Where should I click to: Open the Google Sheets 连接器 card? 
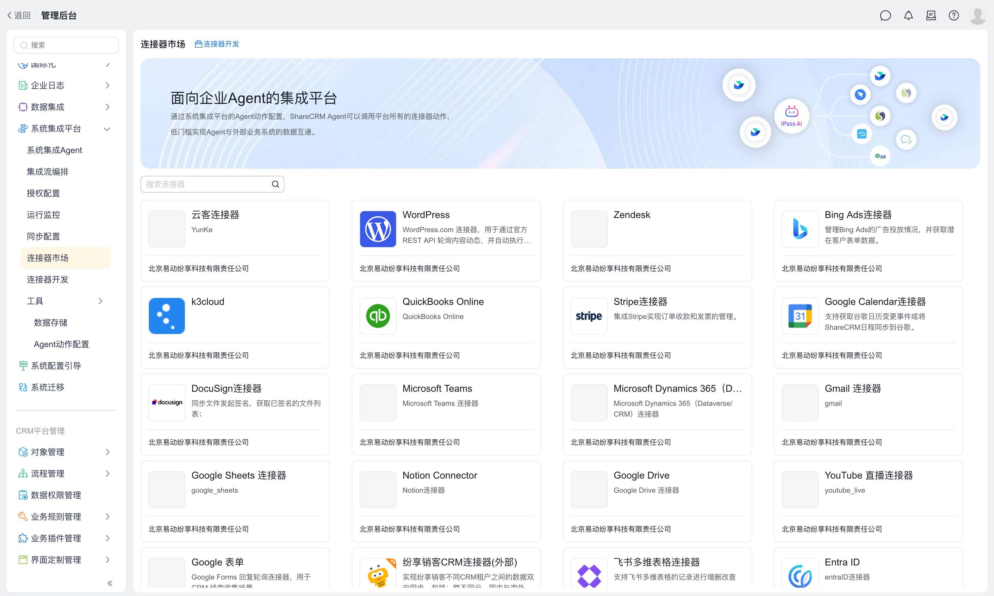pyautogui.click(x=235, y=501)
